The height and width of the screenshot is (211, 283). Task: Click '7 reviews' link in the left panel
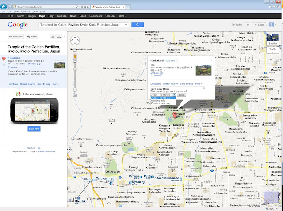(12, 68)
